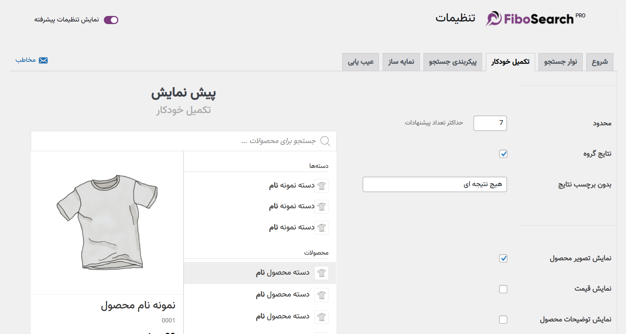Click the maximum suggestions number field
The height and width of the screenshot is (334, 626).
[x=490, y=123]
